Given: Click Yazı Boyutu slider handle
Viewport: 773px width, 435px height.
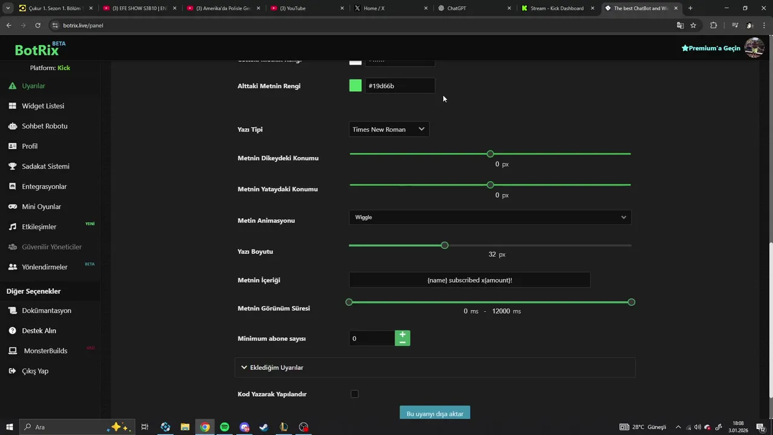Looking at the screenshot, I should pos(445,245).
